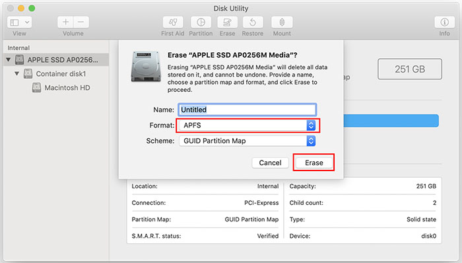
Task: Select the Macintosh HD tree row label
Action: pos(67,88)
